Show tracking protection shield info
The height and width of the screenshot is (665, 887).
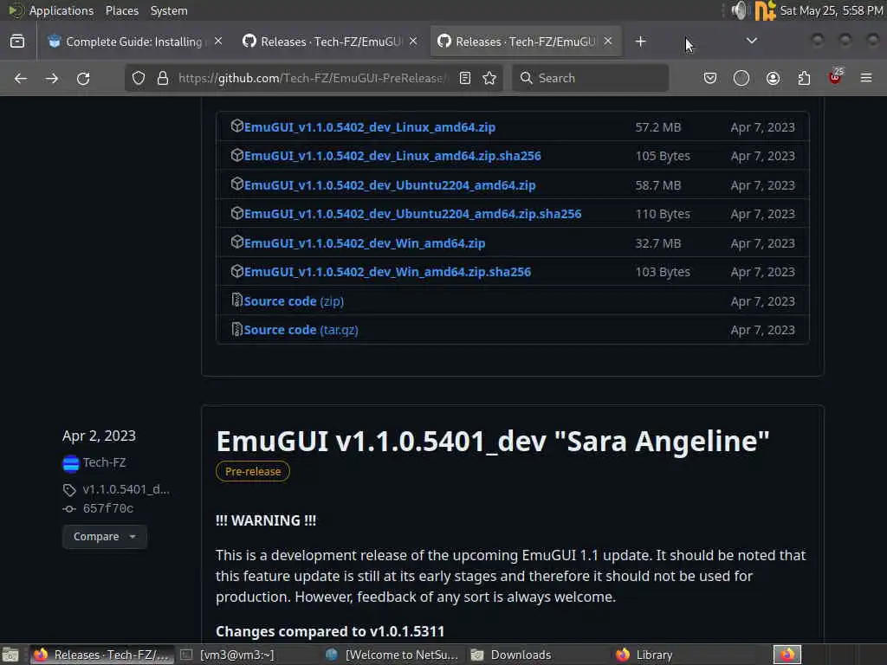pos(138,78)
